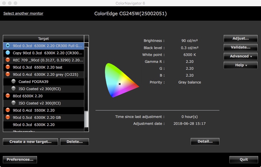261x167 pixels.
Task: Start calibration with the Adjust button
Action: [x=240, y=38]
